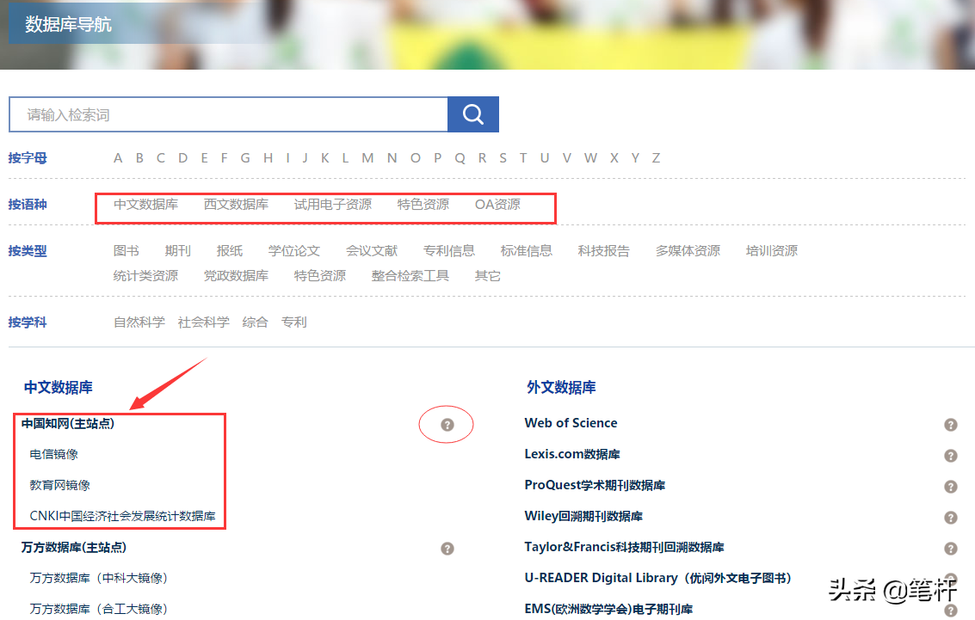Filter databases by letter A
975x620 pixels.
click(x=118, y=158)
